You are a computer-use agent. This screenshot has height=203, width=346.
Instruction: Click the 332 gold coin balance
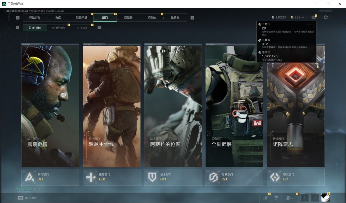coord(296,17)
